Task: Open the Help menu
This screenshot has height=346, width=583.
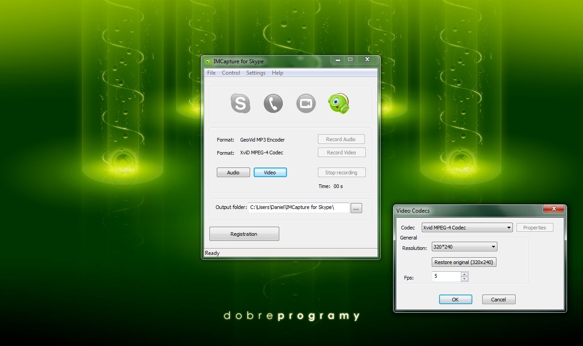Action: pyautogui.click(x=277, y=73)
